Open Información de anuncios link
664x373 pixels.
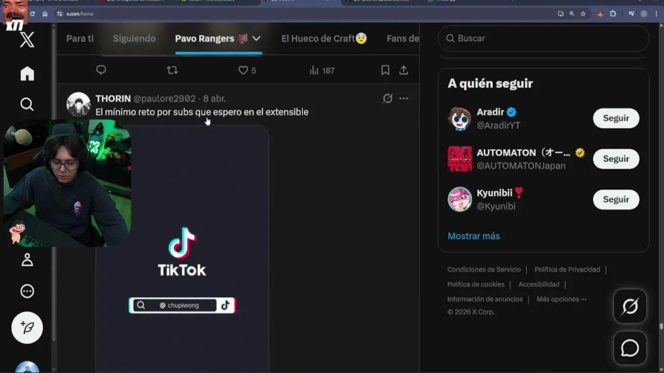tap(485, 299)
